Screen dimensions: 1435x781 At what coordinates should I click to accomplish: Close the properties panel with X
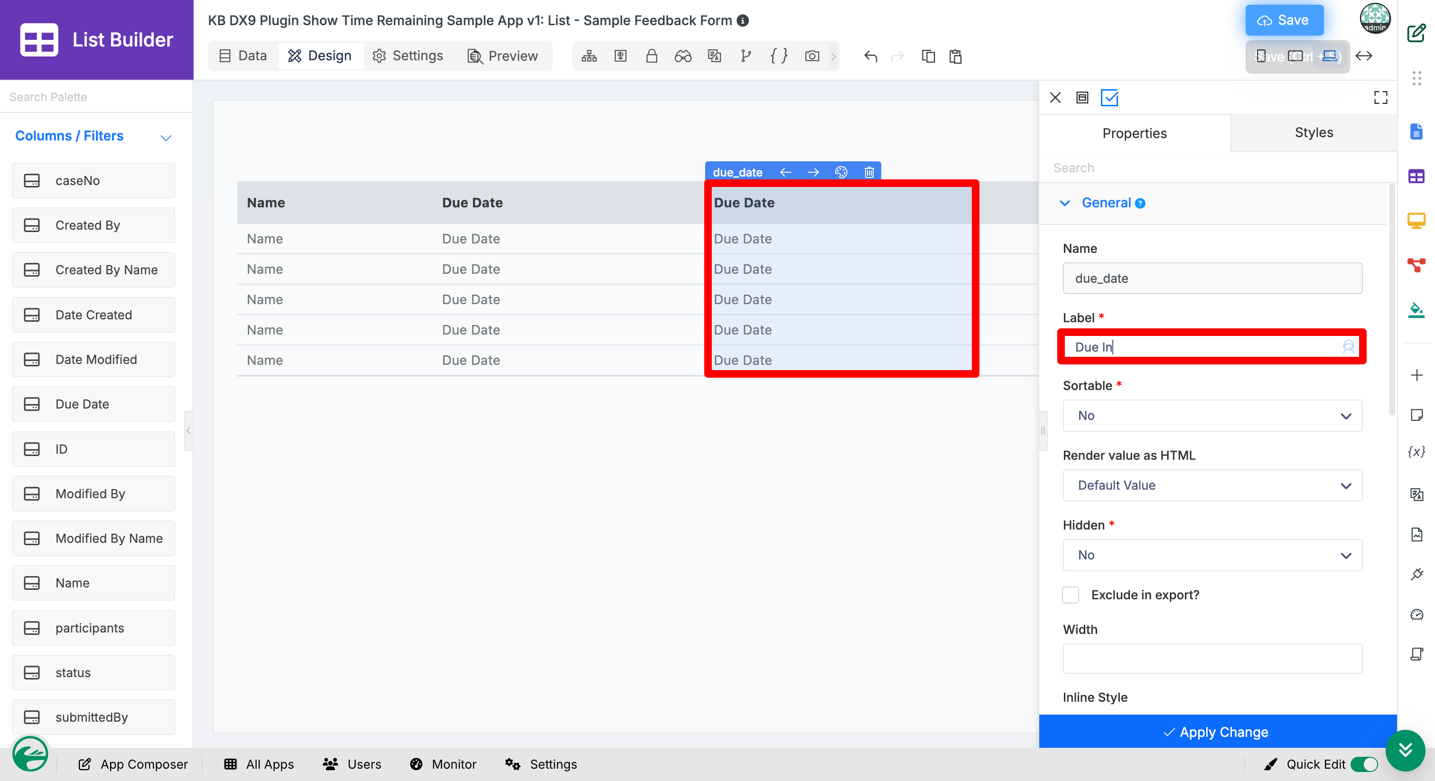[1055, 97]
